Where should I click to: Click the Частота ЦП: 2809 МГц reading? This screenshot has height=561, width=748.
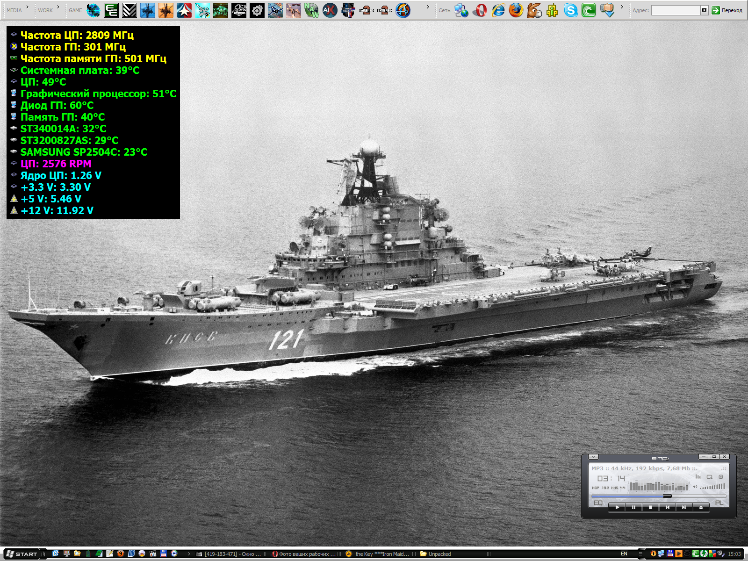click(x=77, y=35)
